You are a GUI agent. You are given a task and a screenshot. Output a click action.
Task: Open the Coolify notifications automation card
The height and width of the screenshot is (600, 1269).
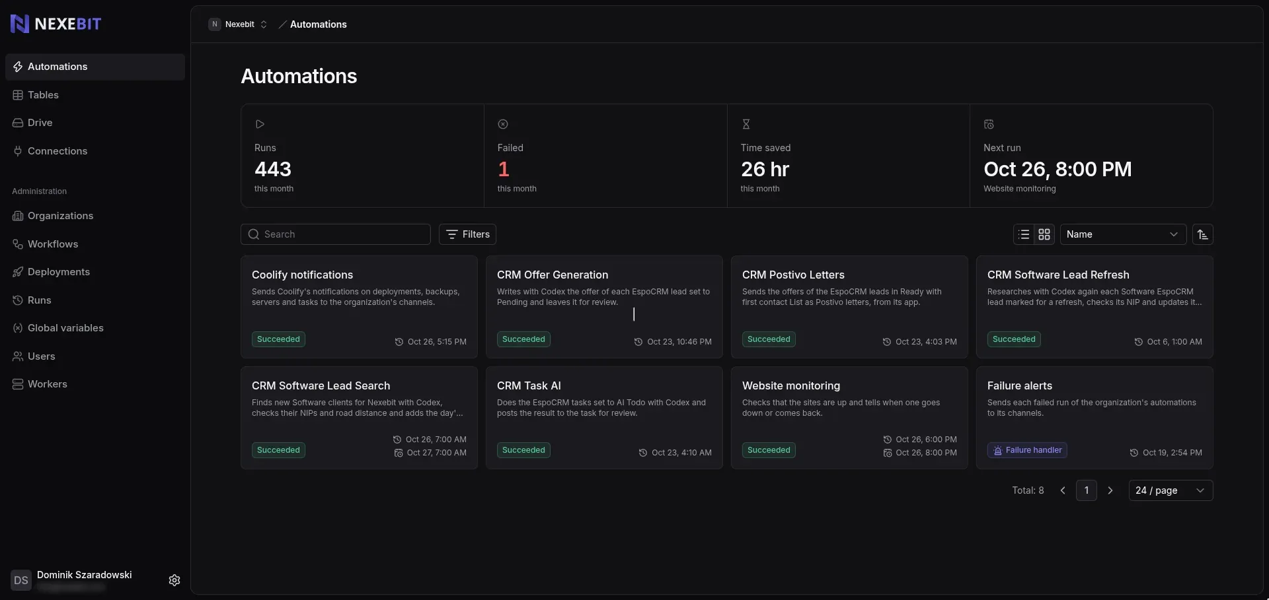click(x=359, y=307)
